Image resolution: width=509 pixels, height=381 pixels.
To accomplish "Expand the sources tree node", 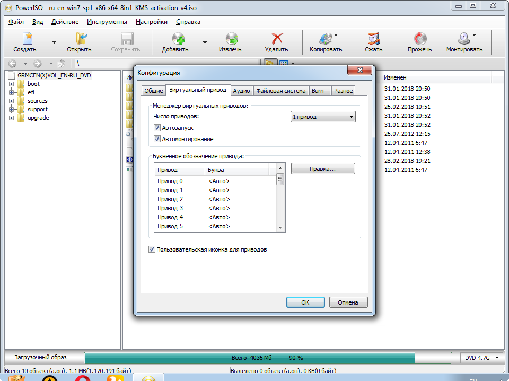I will click(11, 101).
